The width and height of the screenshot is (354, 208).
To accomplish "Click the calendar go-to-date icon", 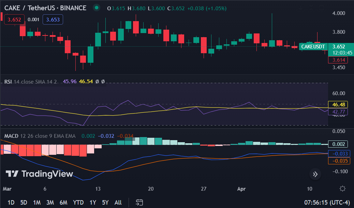I will [x=139, y=202].
